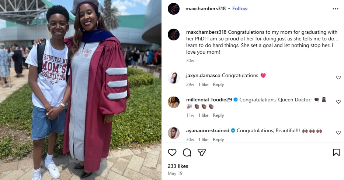Click maxchambers318's header profile picture
344x180 pixels.
pos(174,9)
